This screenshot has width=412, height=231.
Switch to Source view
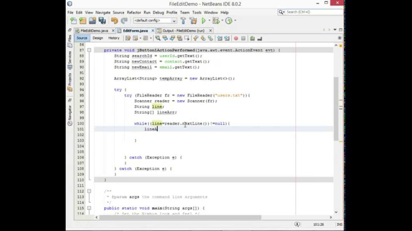coord(82,38)
